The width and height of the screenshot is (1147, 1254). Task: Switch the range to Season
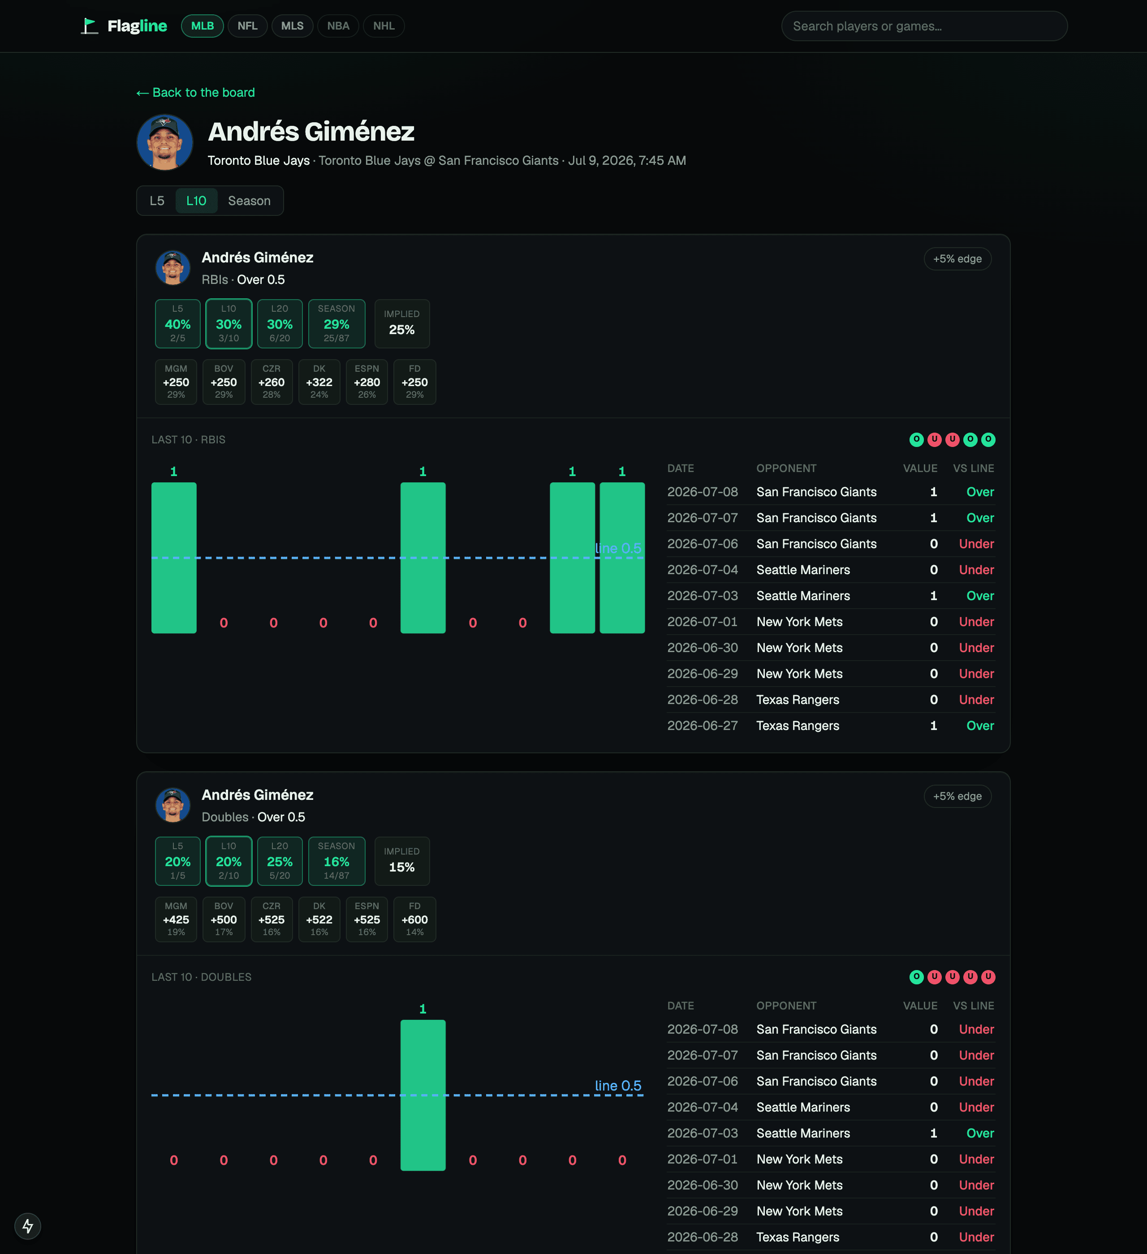249,201
